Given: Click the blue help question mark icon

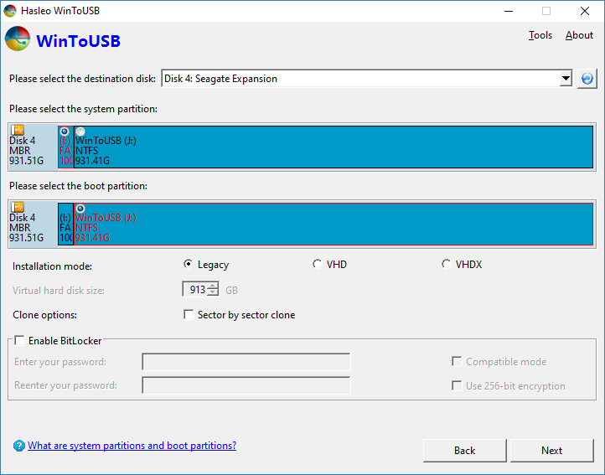Looking at the screenshot, I should 19,446.
